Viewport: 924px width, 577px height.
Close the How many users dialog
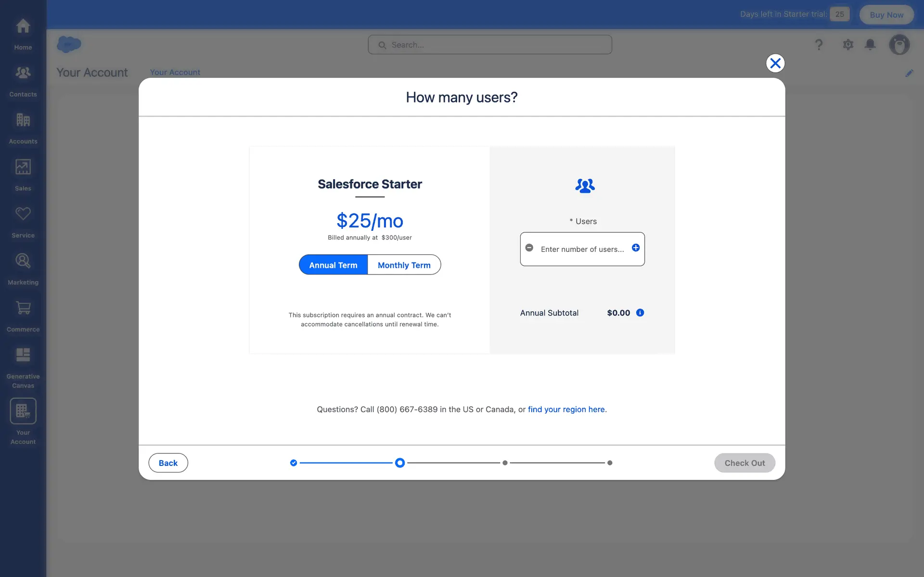point(775,63)
